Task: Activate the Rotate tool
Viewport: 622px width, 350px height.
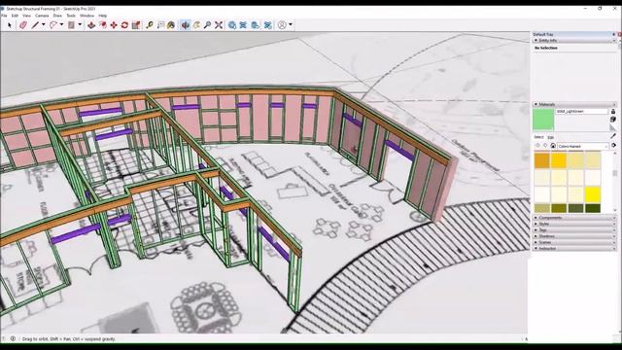Action: click(x=124, y=25)
